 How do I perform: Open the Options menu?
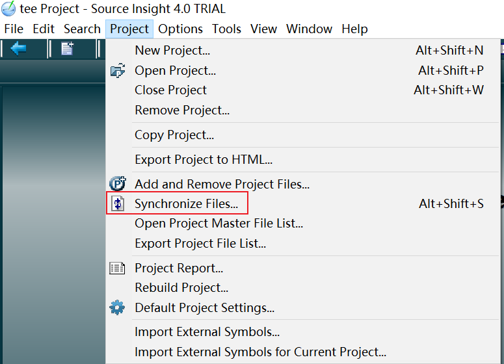pyautogui.click(x=180, y=29)
